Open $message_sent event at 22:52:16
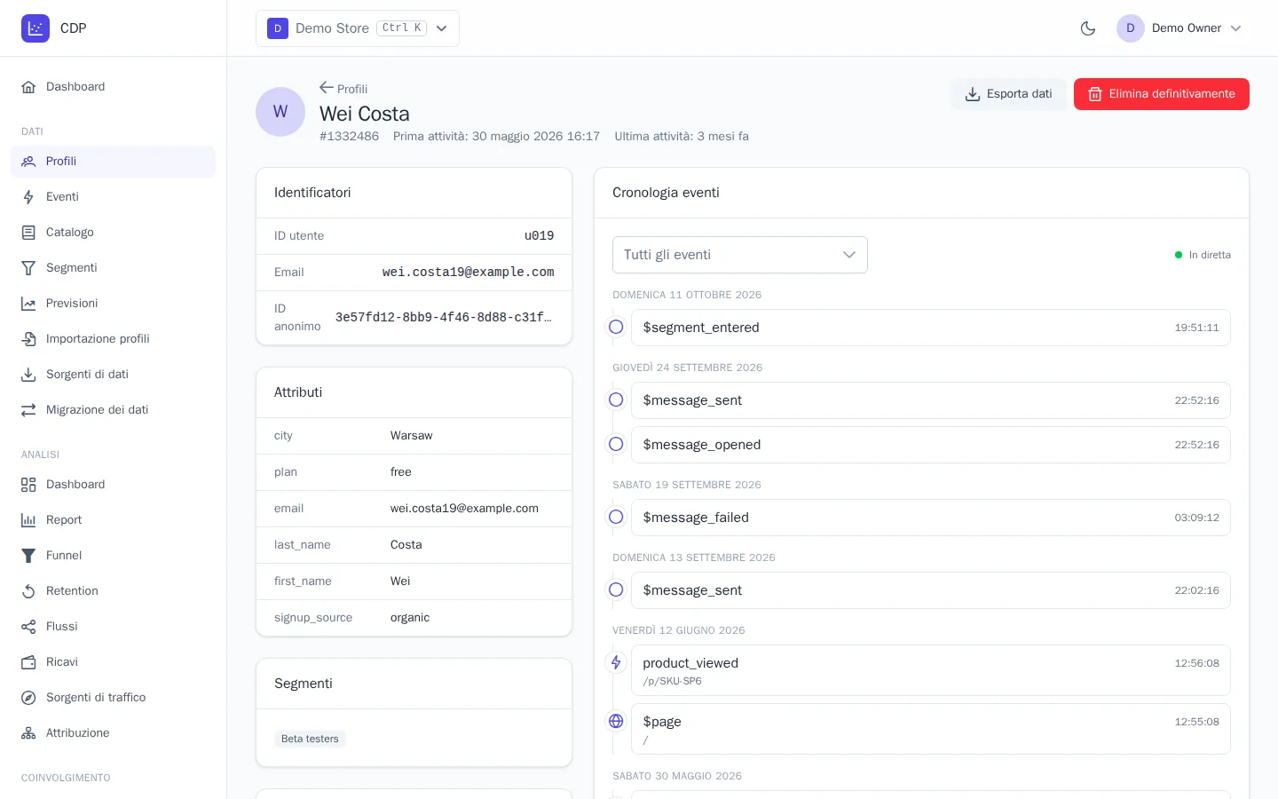The height and width of the screenshot is (799, 1278). 930,400
